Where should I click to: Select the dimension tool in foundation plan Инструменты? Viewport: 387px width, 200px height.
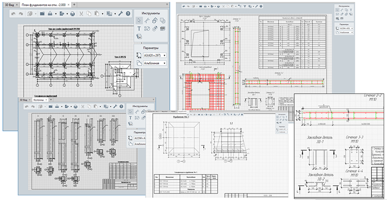[147, 28]
